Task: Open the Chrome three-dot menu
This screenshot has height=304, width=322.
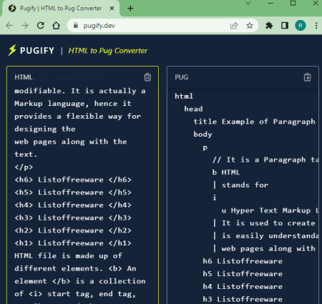Action: (x=316, y=26)
